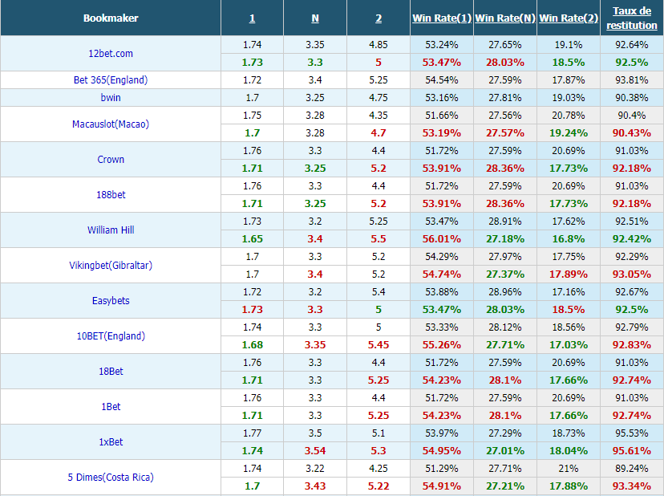Image resolution: width=664 pixels, height=496 pixels.
Task: Select the red 3.43 draw odds
Action: coord(315,486)
